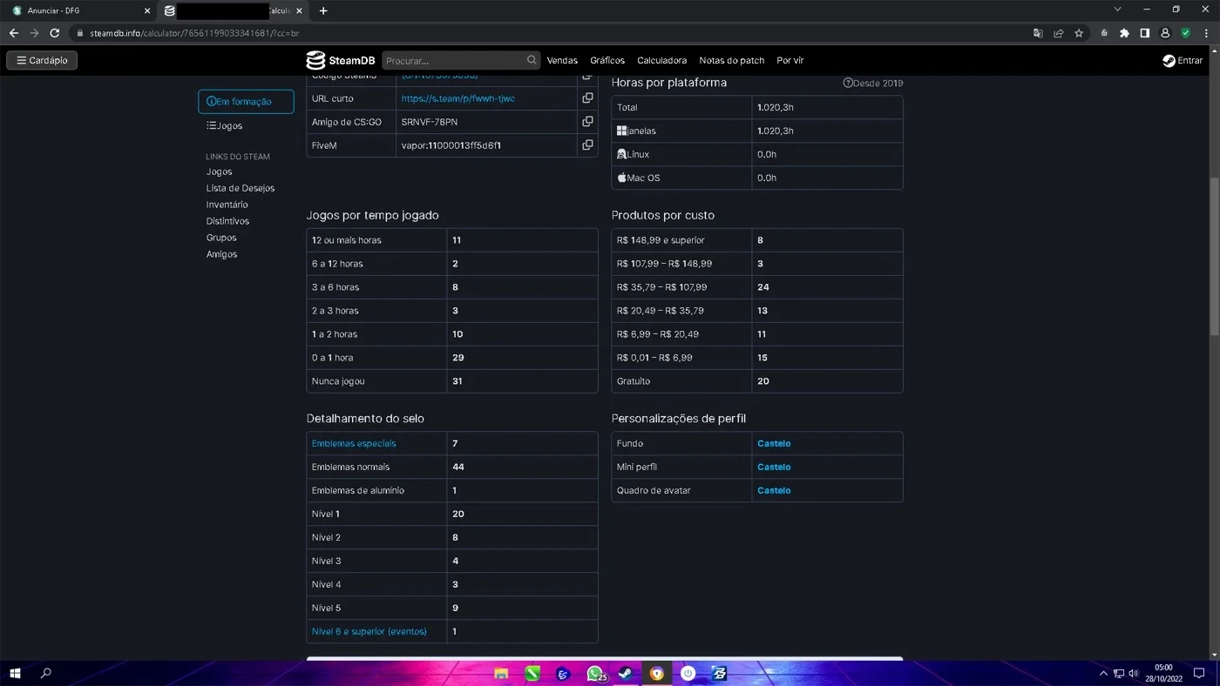Image resolution: width=1220 pixels, height=686 pixels.
Task: Click the green shield extension icon
Action: click(1185, 33)
